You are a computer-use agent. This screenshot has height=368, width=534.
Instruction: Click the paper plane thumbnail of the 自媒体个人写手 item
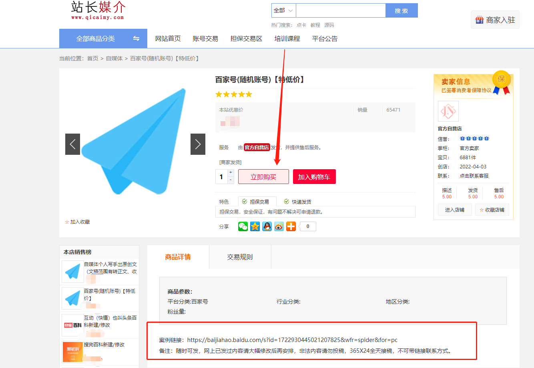72,272
